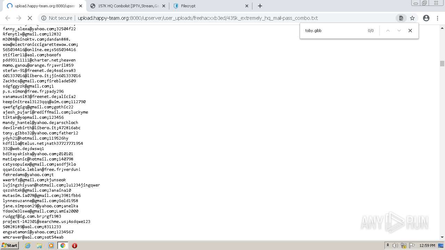Restore down the Chrome window
Image resolution: width=445 pixels, height=250 pixels.
[424, 3]
